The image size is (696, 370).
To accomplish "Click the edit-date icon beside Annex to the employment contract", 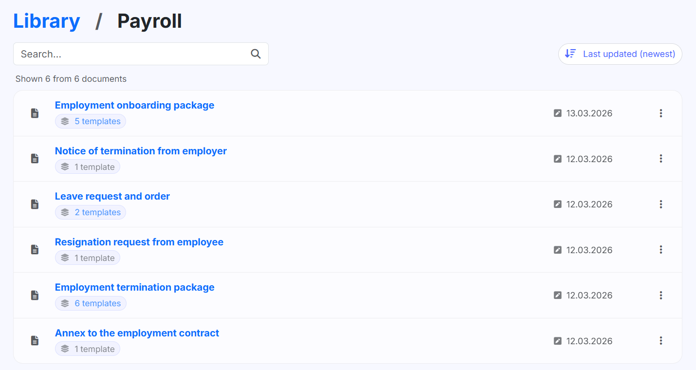I will point(557,341).
